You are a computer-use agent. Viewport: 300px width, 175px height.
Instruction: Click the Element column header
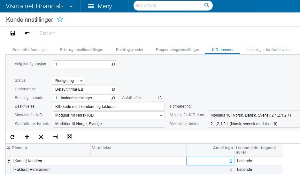pos(50,150)
